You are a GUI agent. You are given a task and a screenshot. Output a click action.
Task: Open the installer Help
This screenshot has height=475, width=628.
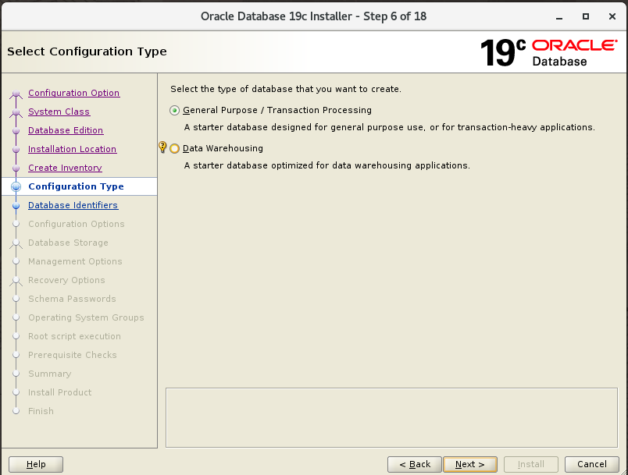click(35, 463)
